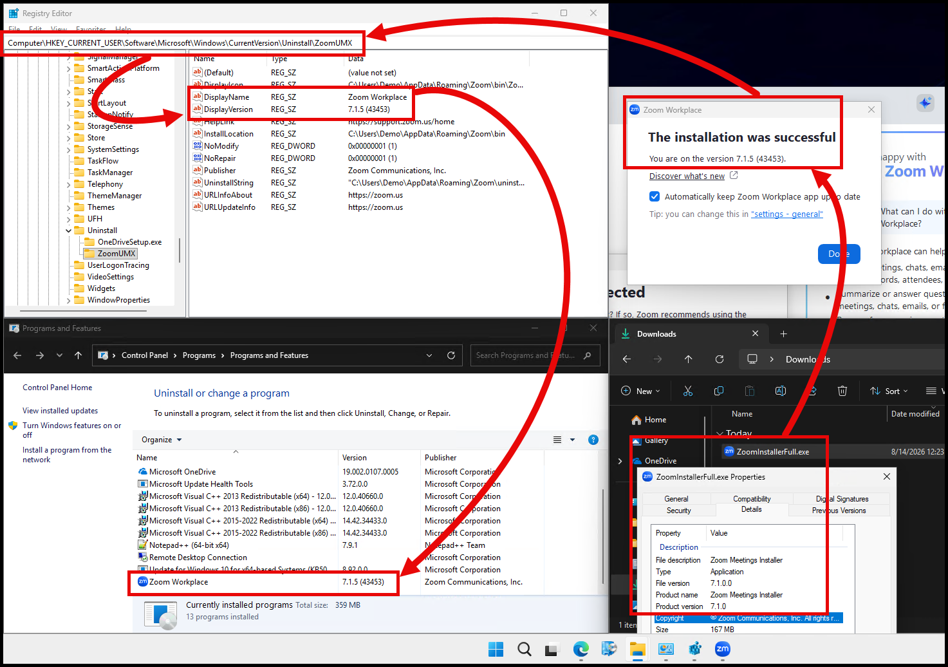948x667 pixels.
Task: Sort programs by Version column header
Action: 380,458
